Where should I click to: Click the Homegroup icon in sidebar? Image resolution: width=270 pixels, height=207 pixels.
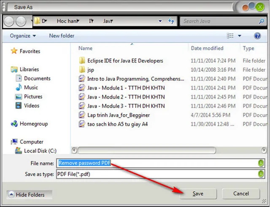pyautogui.click(x=14, y=124)
